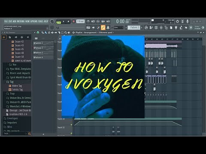Open the Channel rack grid icon
206x154 pixels.
click(156, 27)
